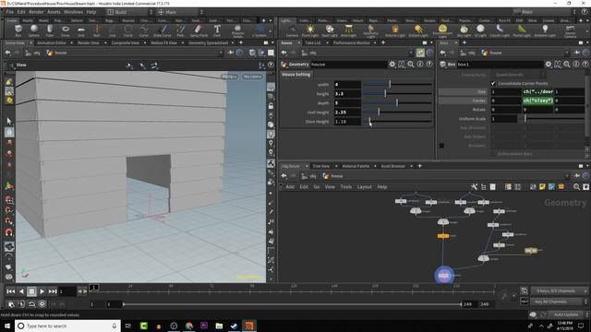This screenshot has height=332, width=591.
Task: Open the No cam viewport dropdown
Action: [252, 77]
